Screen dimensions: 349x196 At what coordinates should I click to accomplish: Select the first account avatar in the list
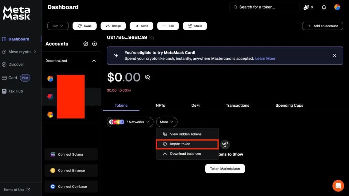coord(50,78)
